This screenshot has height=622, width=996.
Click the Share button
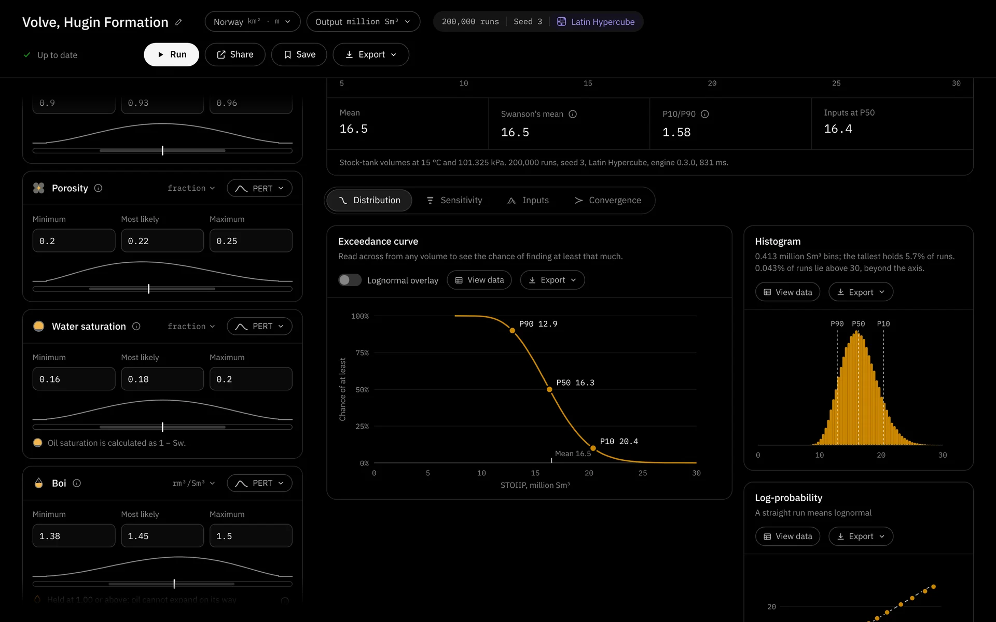coord(235,54)
